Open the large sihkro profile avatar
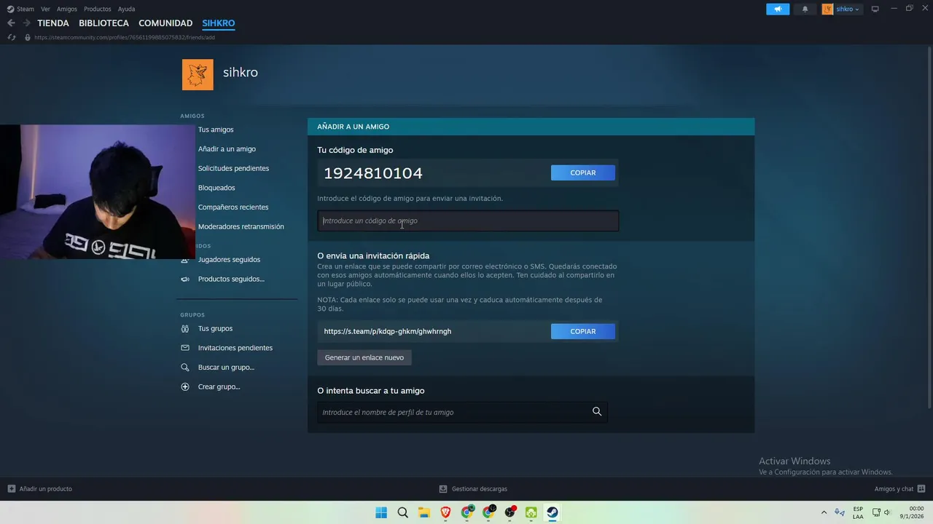 198,74
